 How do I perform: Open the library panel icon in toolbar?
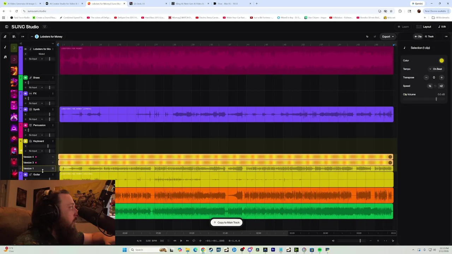point(14,37)
